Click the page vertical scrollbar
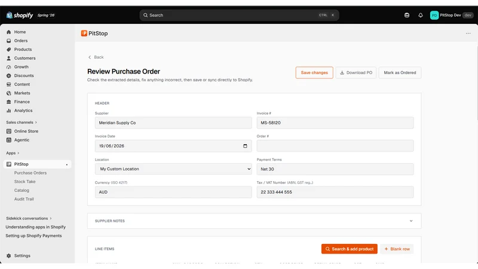Viewport: 478px width, 269px height. click(476, 82)
